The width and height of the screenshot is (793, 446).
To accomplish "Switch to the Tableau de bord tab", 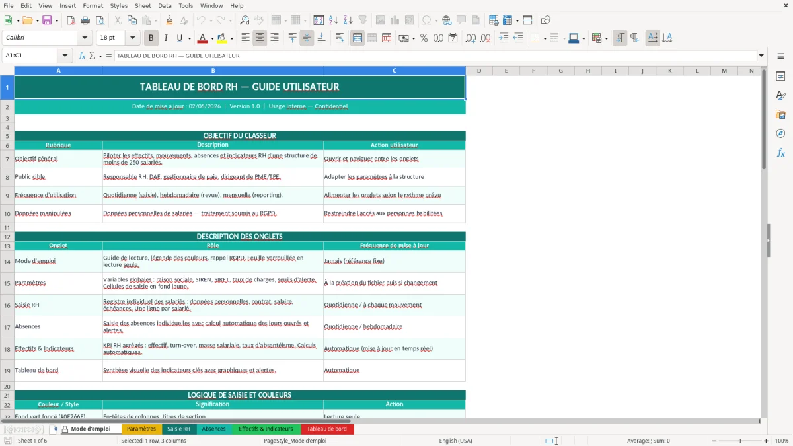I will [x=326, y=429].
